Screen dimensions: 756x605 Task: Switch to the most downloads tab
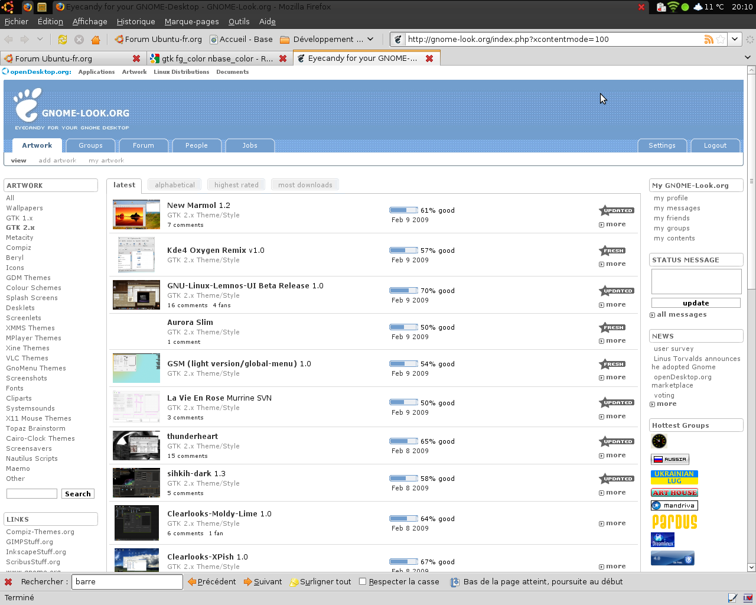point(305,185)
